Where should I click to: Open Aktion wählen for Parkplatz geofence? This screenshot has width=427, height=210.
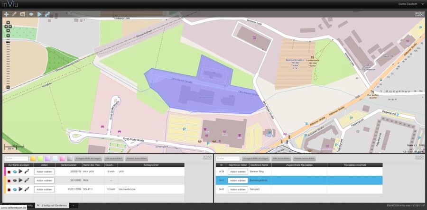[238, 189]
